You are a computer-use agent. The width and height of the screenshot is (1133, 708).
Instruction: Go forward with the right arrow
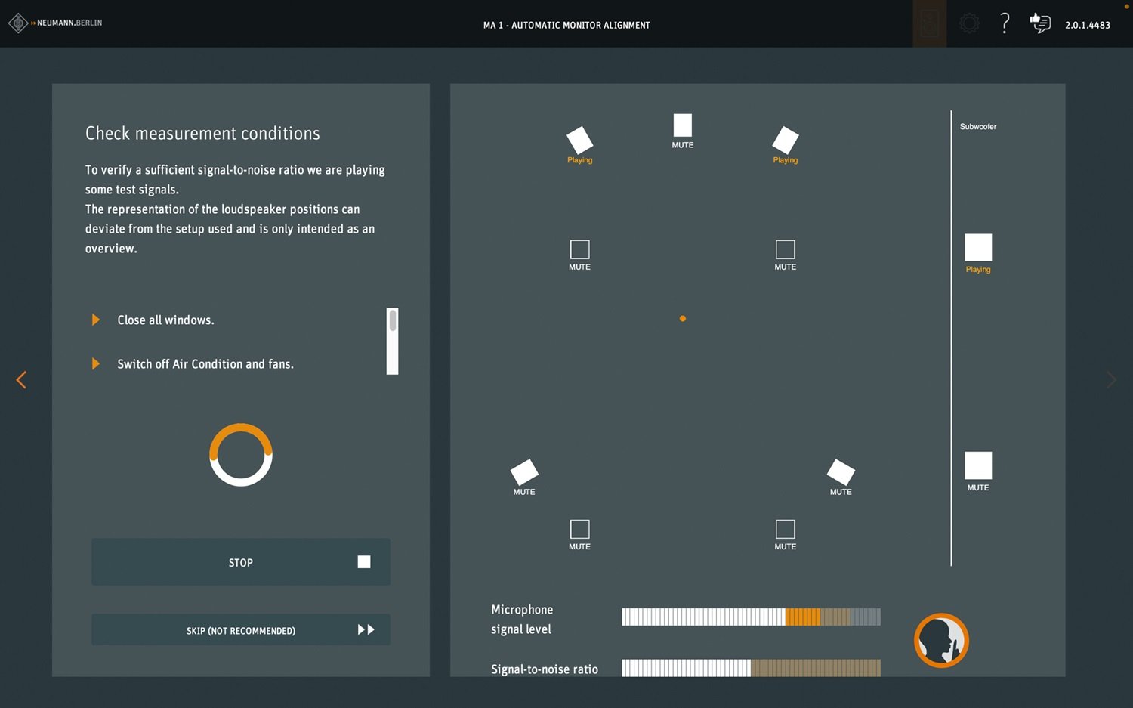(x=1110, y=379)
